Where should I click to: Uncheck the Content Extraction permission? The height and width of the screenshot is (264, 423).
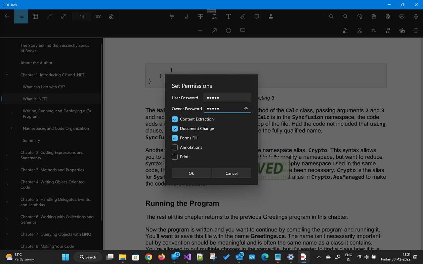(174, 119)
